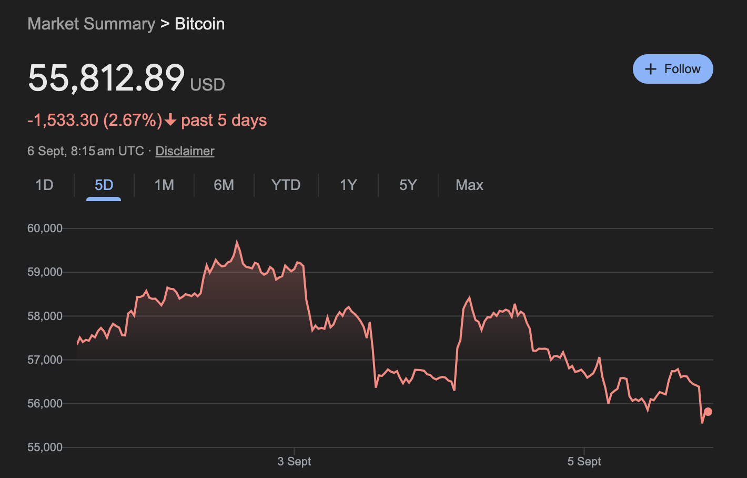Select the 5D range tab
The width and height of the screenshot is (747, 478).
pyautogui.click(x=104, y=185)
